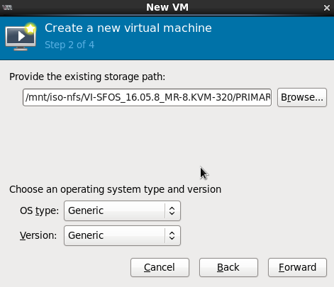
Task: Open the OS type dropdown
Action: 122,210
